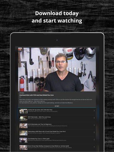Click the subtitle '6011 rods burn good on both AC and DC'
The image size is (114, 152).
click(x=37, y=119)
